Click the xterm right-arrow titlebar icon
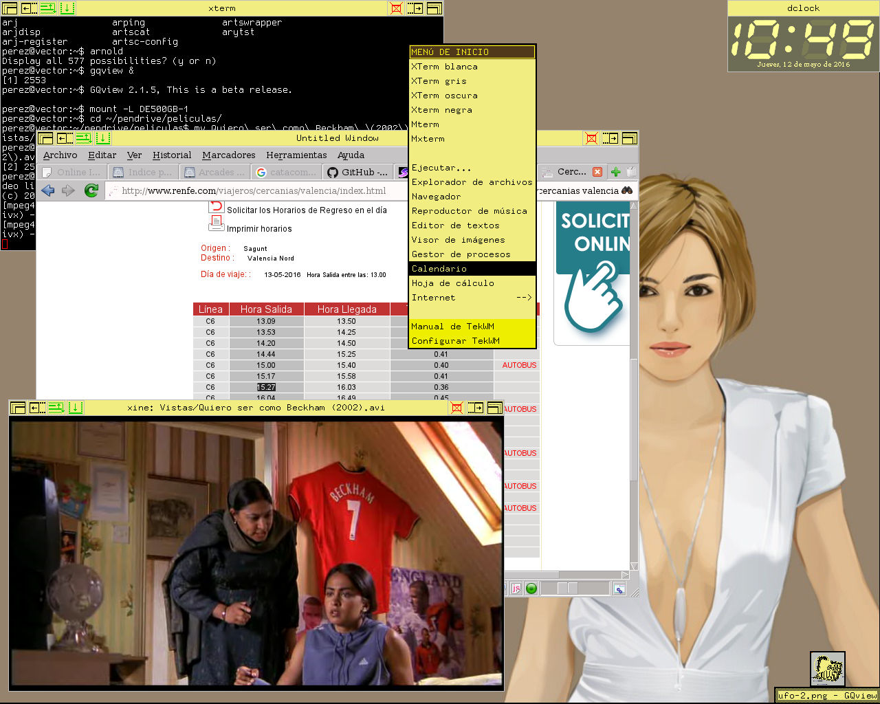Screen dimensions: 880x704 [x=415, y=8]
